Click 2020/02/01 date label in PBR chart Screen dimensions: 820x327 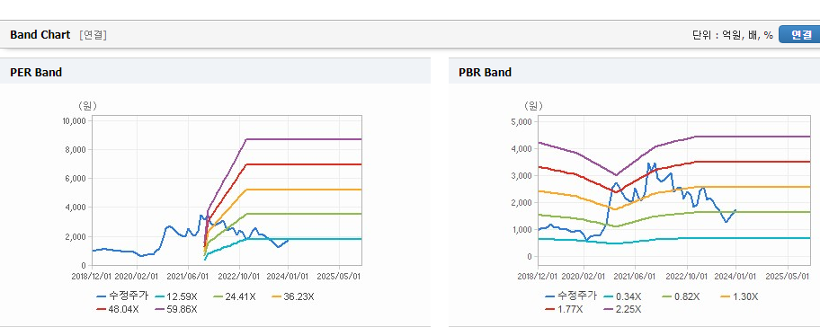coord(585,276)
